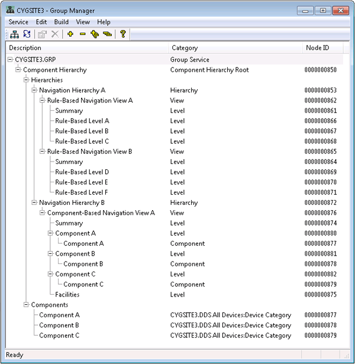
Task: Select Component B under the Components folder
Action: click(59, 325)
